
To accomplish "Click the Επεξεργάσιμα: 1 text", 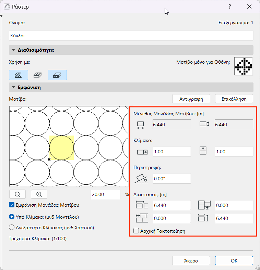I will (x=236, y=23).
